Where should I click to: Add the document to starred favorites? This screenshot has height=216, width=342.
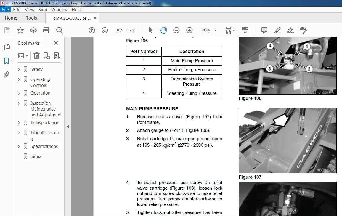pyautogui.click(x=20, y=30)
